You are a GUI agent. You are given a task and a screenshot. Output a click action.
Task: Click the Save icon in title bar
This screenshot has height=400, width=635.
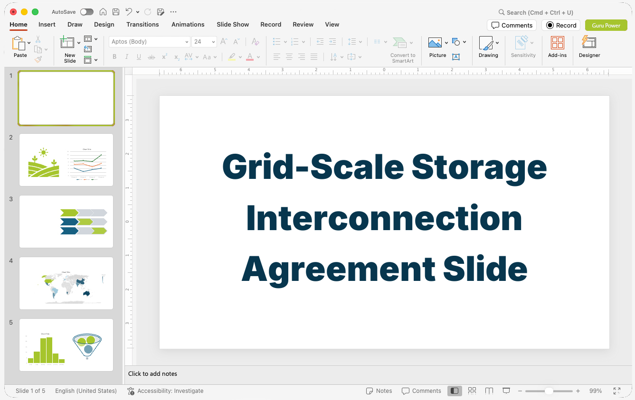click(116, 12)
